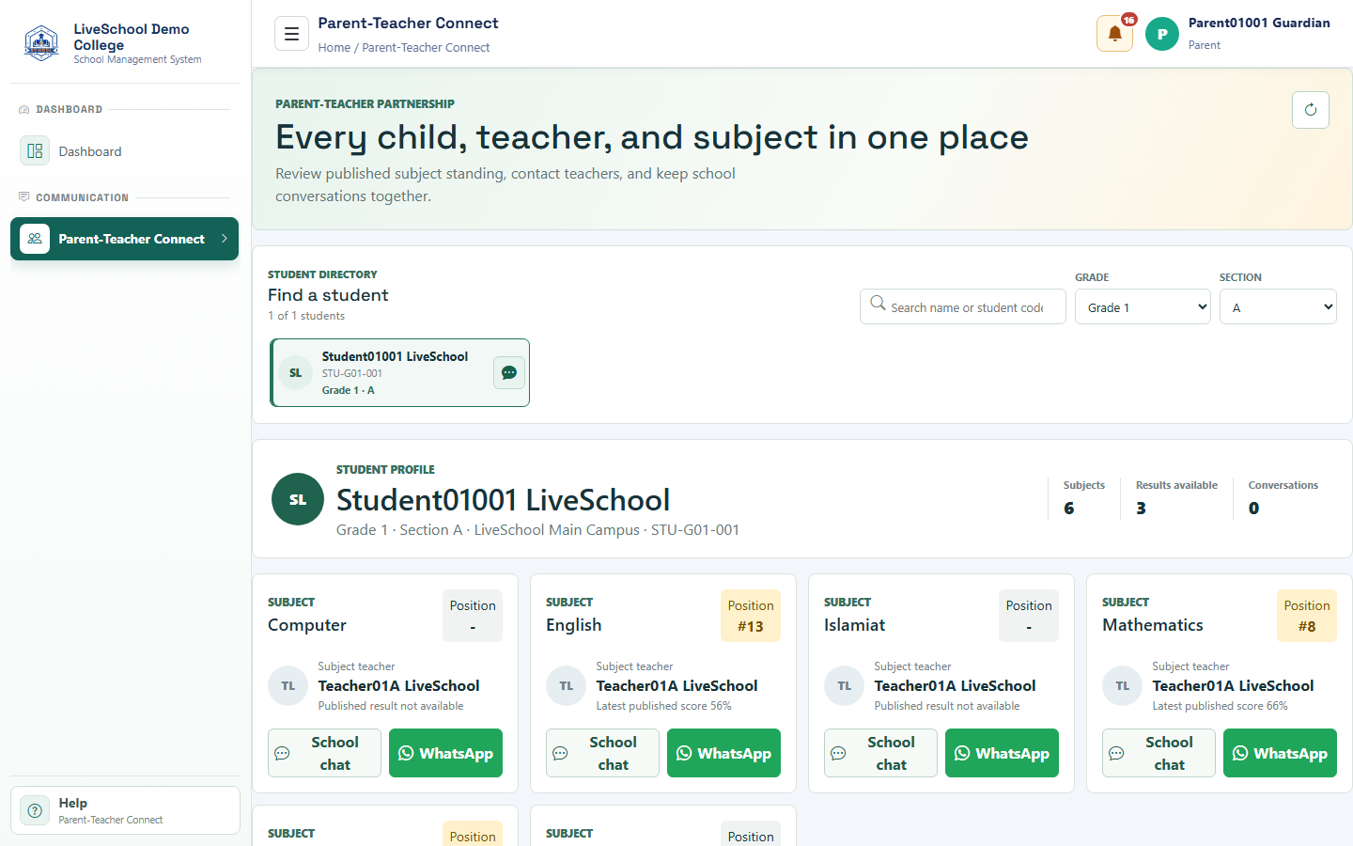The image size is (1353, 846).
Task: Click the Mathematics Position #8 badge
Action: (1307, 616)
